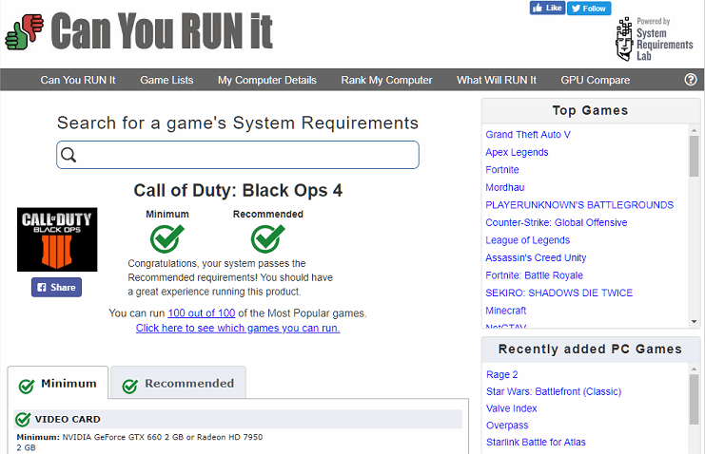Click the Call of Duty Black Ops cover image
Viewport: 705px width, 454px height.
(x=57, y=239)
